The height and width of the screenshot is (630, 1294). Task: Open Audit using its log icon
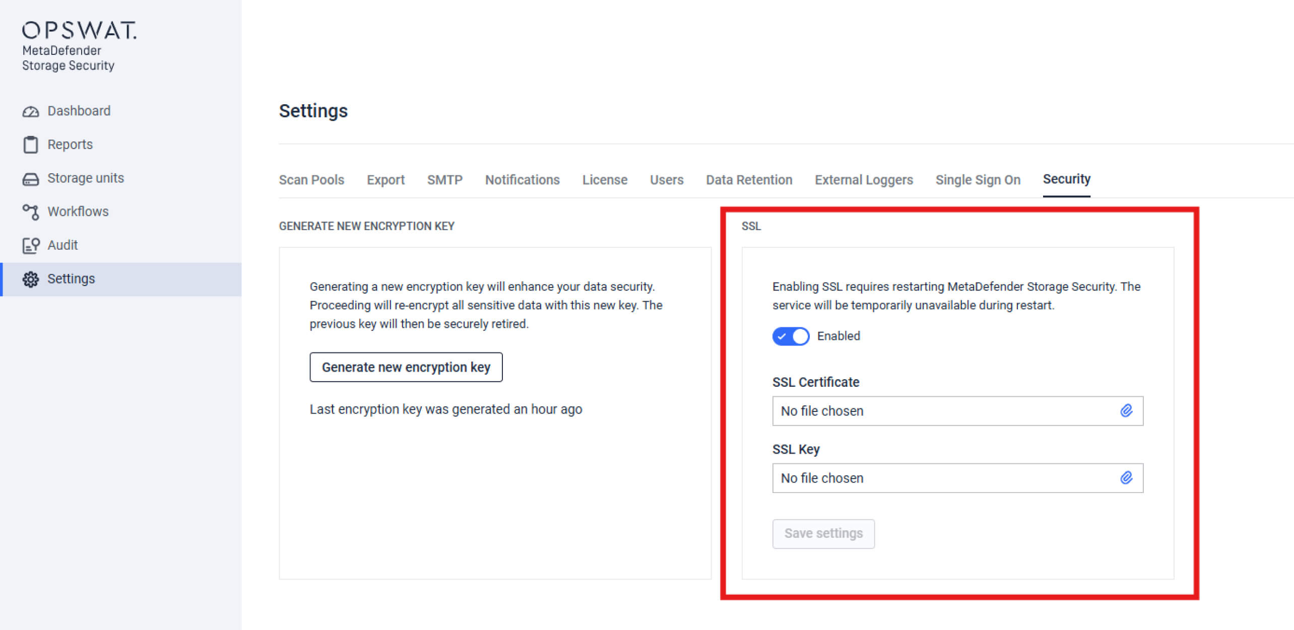pyautogui.click(x=31, y=245)
